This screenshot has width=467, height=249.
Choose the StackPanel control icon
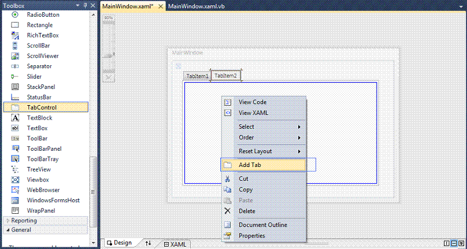[x=15, y=87]
